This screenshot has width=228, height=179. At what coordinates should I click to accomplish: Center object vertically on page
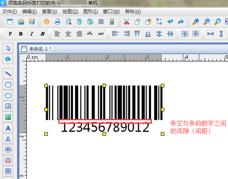pos(196,34)
